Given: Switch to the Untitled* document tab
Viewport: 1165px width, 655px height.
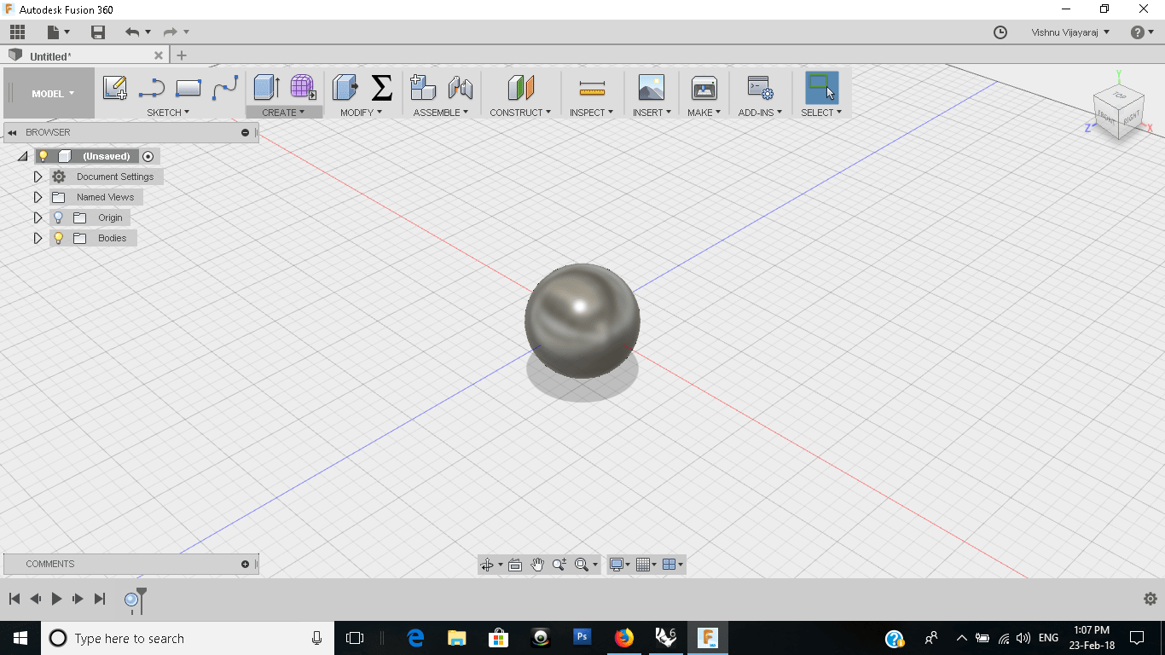Looking at the screenshot, I should click(51, 56).
